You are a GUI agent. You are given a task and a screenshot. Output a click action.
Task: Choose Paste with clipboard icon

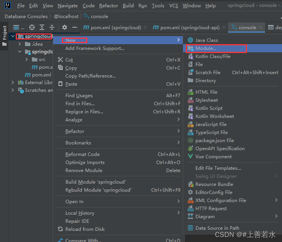tap(118, 84)
